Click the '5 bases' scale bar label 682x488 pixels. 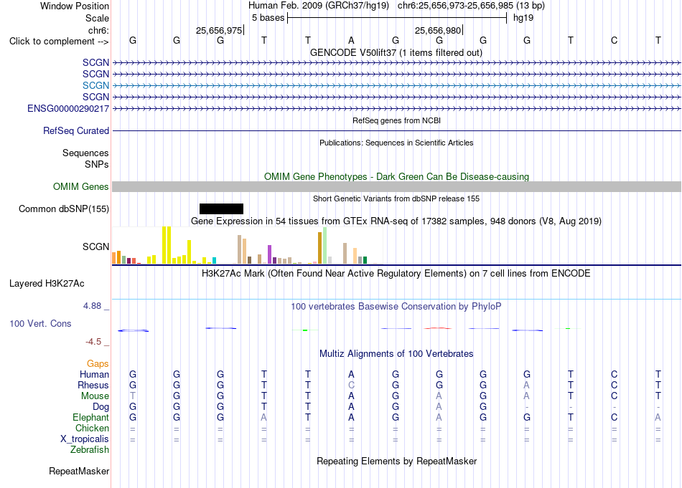click(x=268, y=18)
